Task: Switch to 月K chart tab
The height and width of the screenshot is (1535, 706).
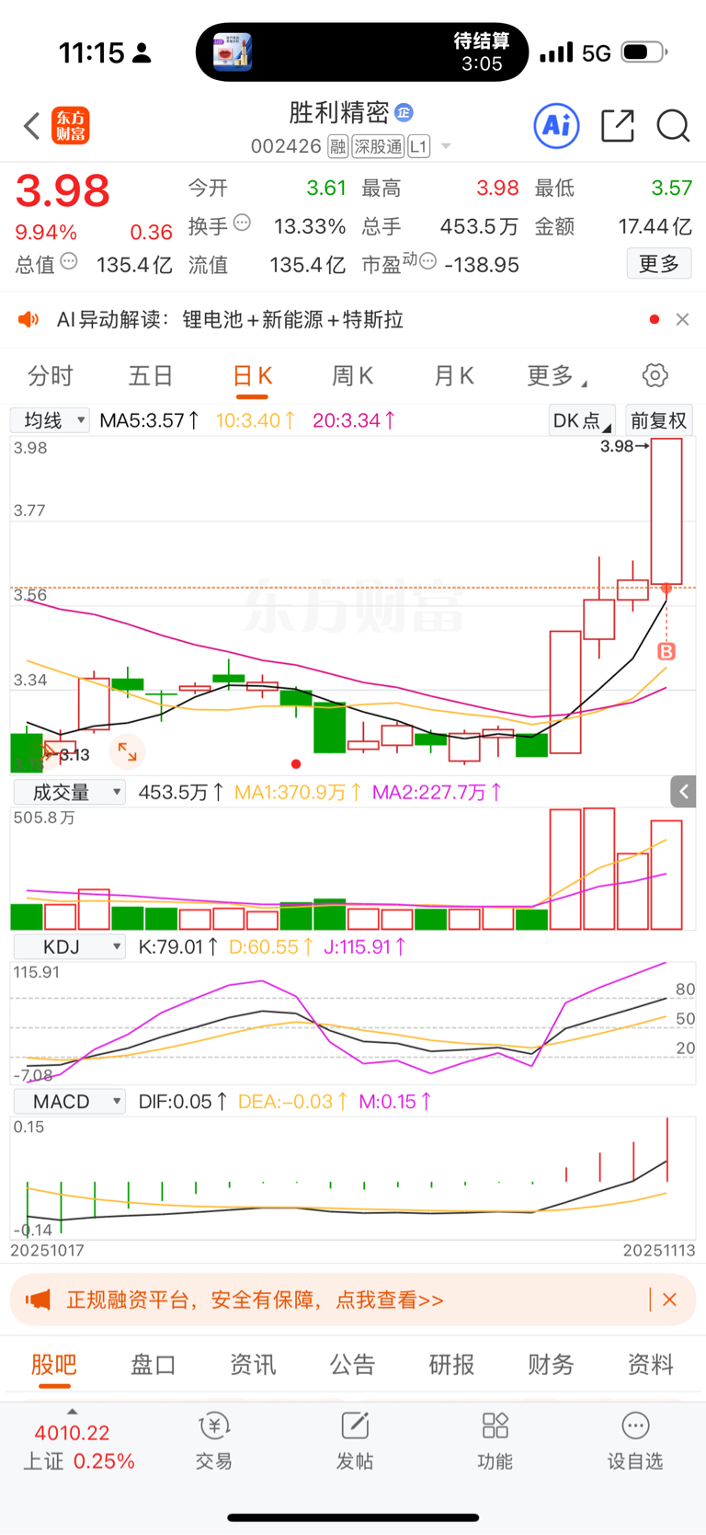Action: (x=453, y=376)
